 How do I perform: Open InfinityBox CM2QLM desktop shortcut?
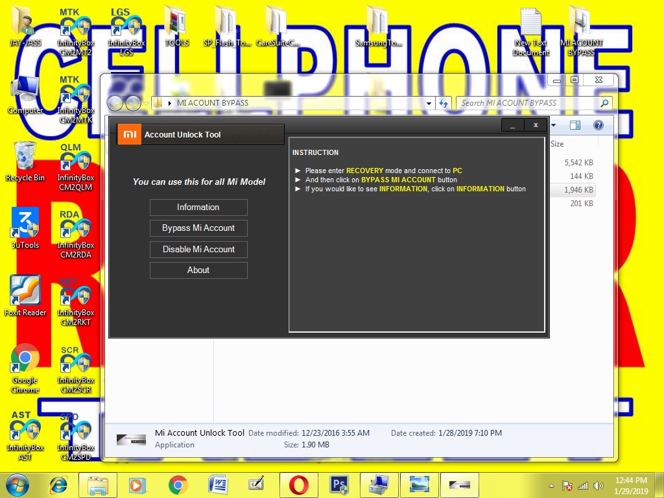click(x=76, y=167)
